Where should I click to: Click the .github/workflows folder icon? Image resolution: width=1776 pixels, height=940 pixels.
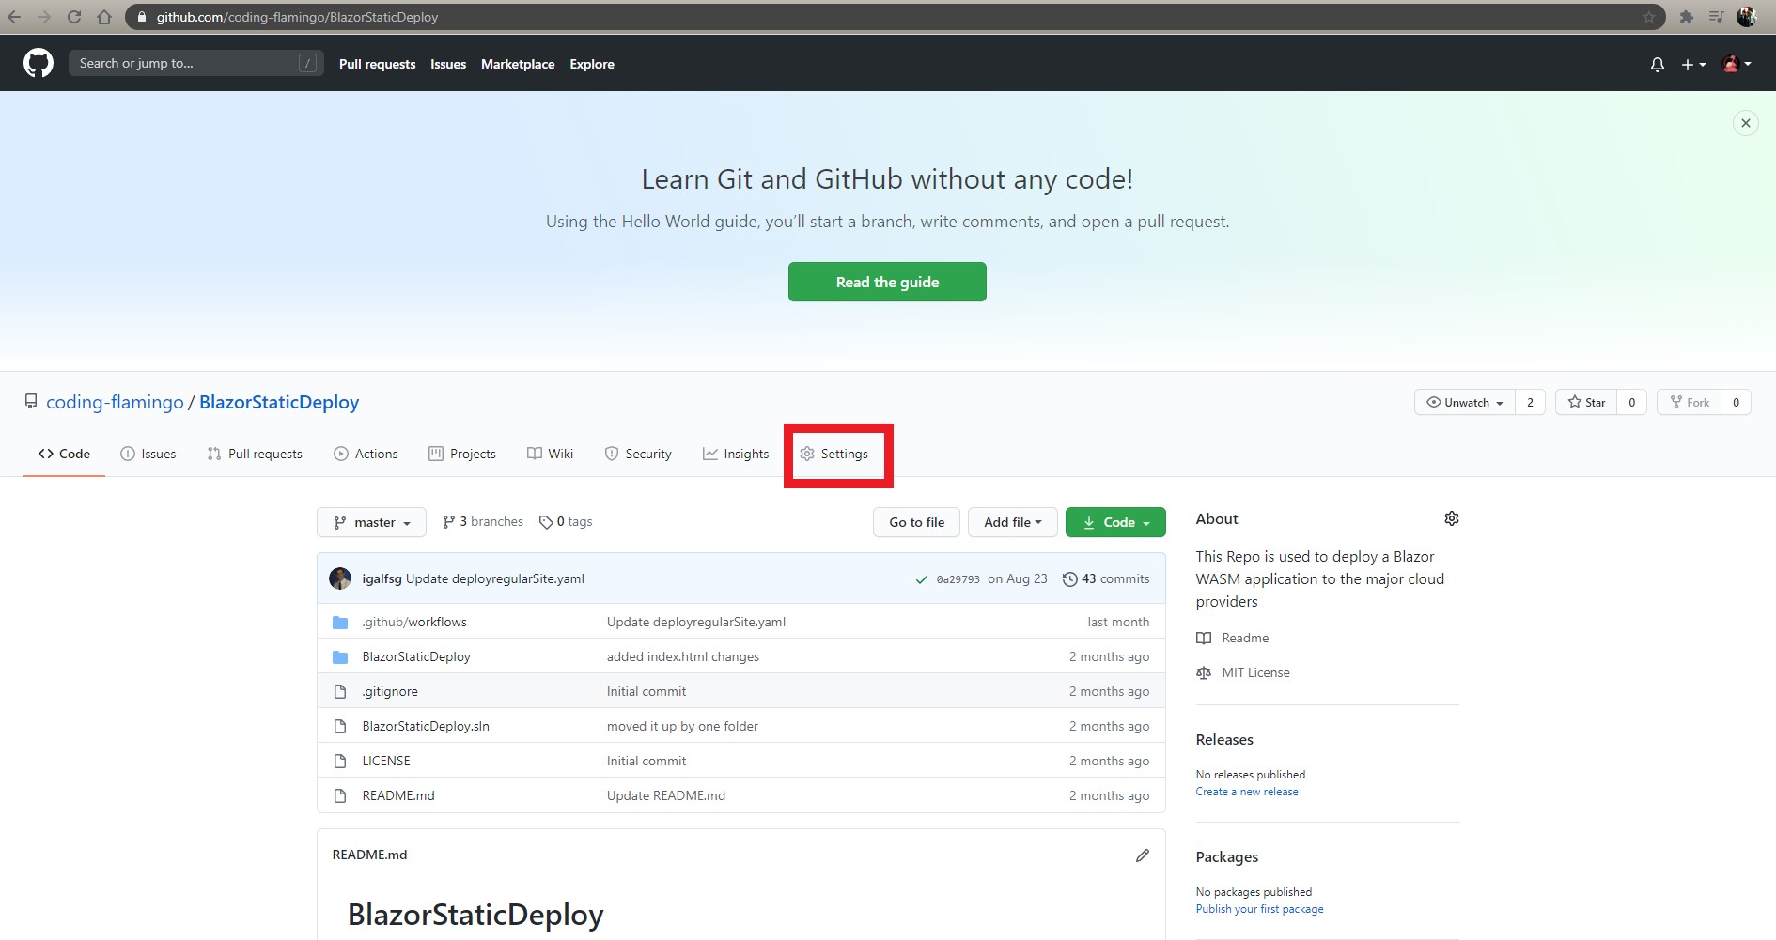click(x=340, y=623)
